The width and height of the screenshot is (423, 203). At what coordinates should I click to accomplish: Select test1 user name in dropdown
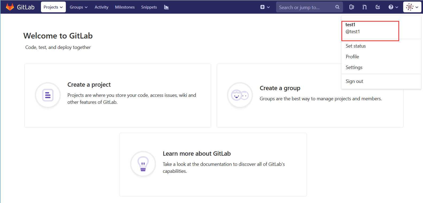click(x=350, y=25)
